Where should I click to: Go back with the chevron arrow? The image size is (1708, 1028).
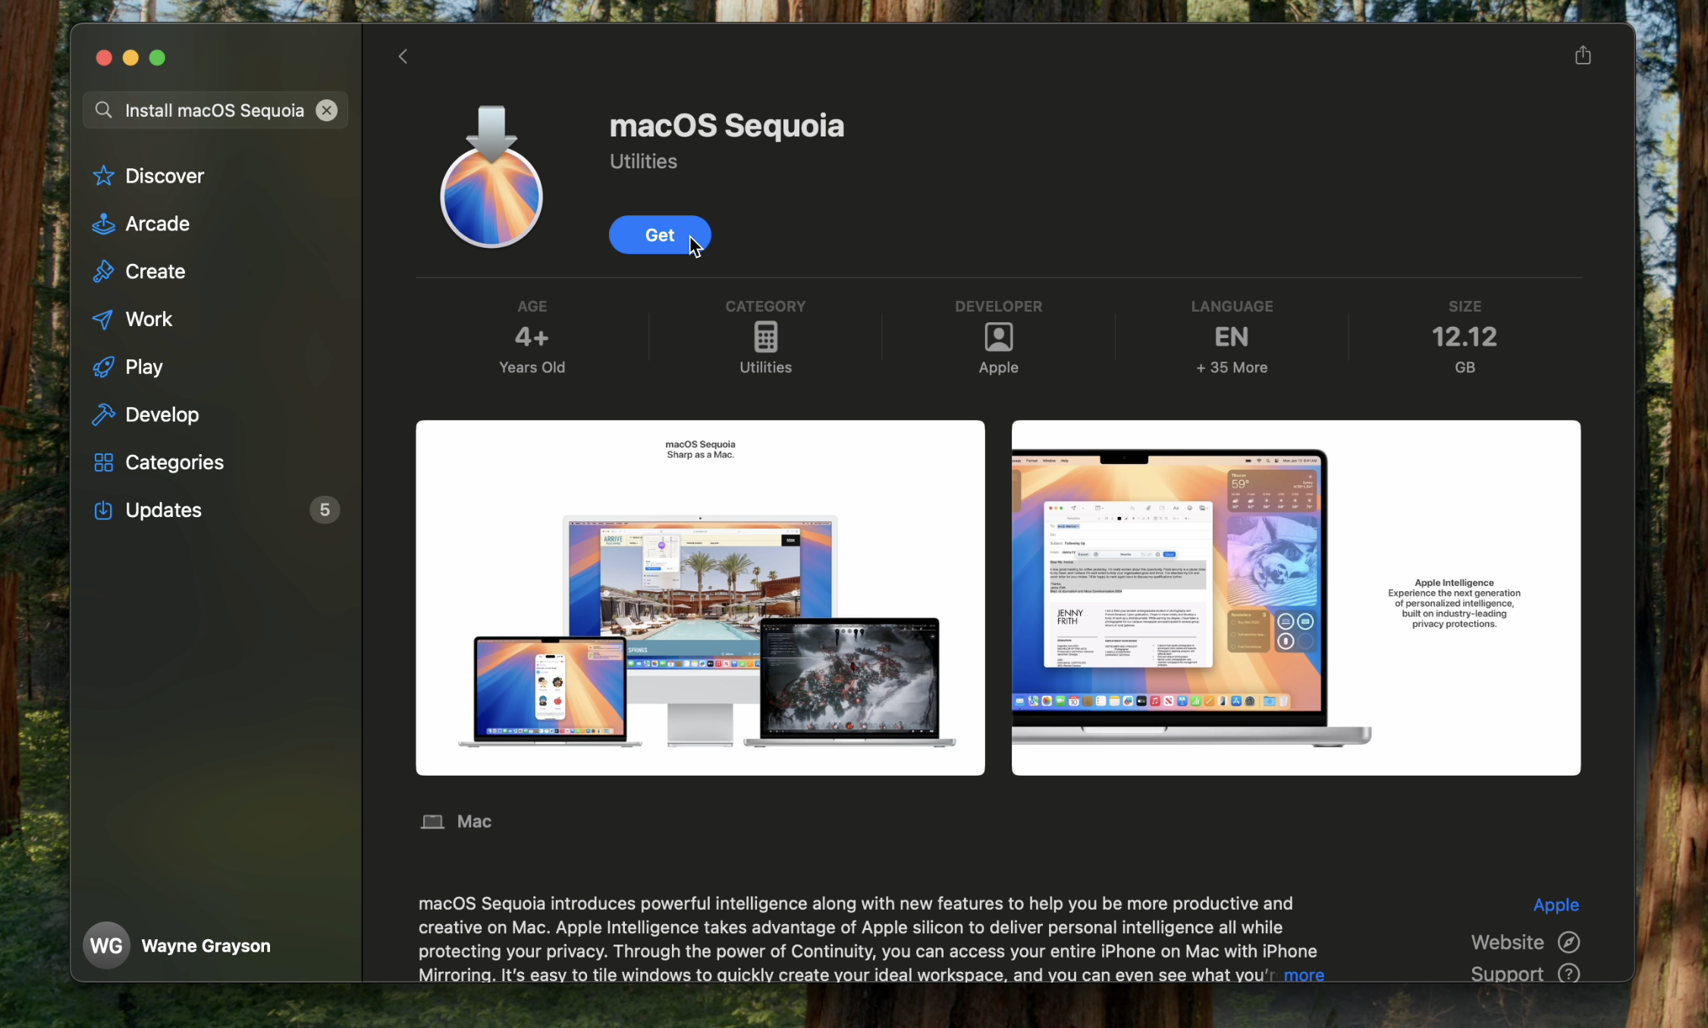403,57
